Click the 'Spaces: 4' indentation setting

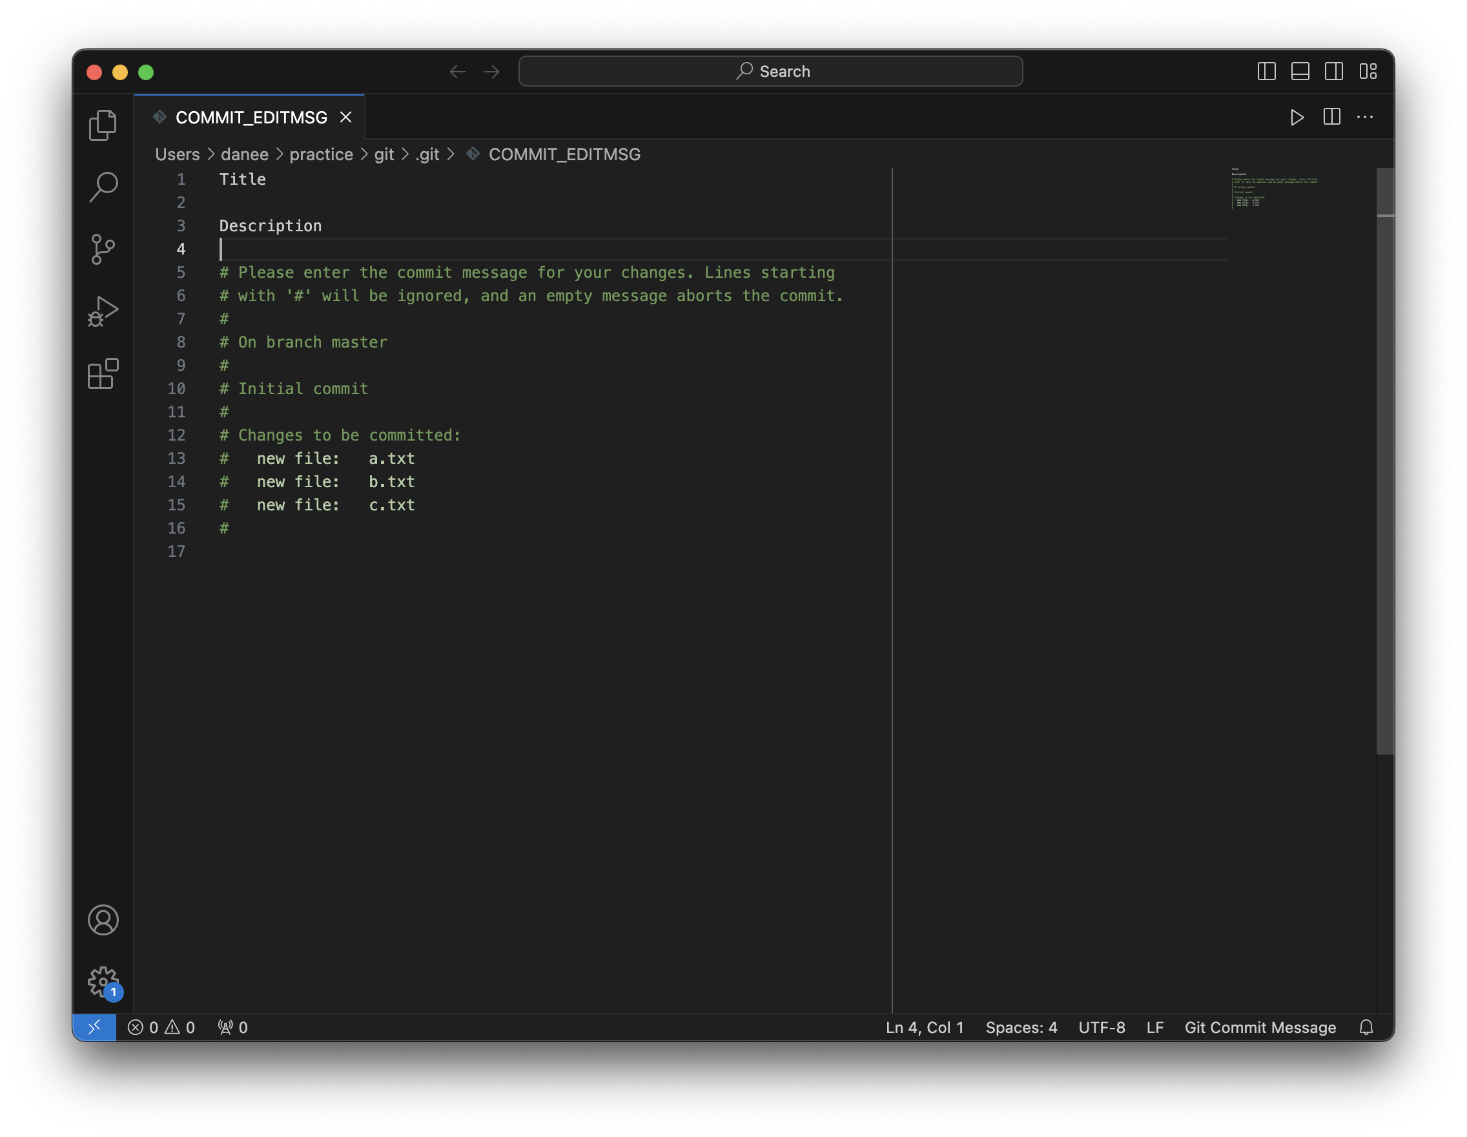pyautogui.click(x=1020, y=1027)
